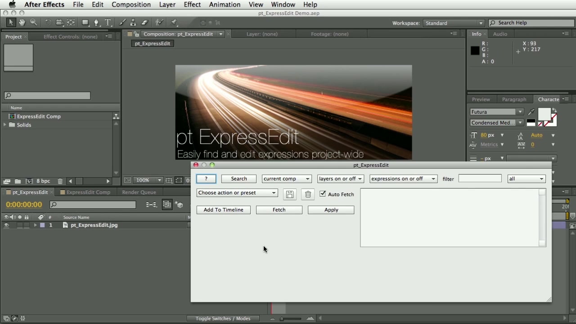Select the Pen tool
This screenshot has height=324, width=576.
[96, 22]
